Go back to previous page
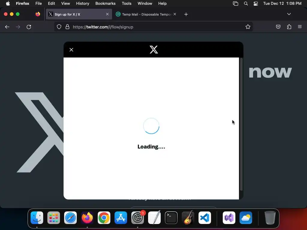 7,27
